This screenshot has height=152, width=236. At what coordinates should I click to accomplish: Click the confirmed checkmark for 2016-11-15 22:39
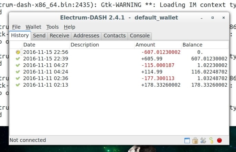[18, 58]
